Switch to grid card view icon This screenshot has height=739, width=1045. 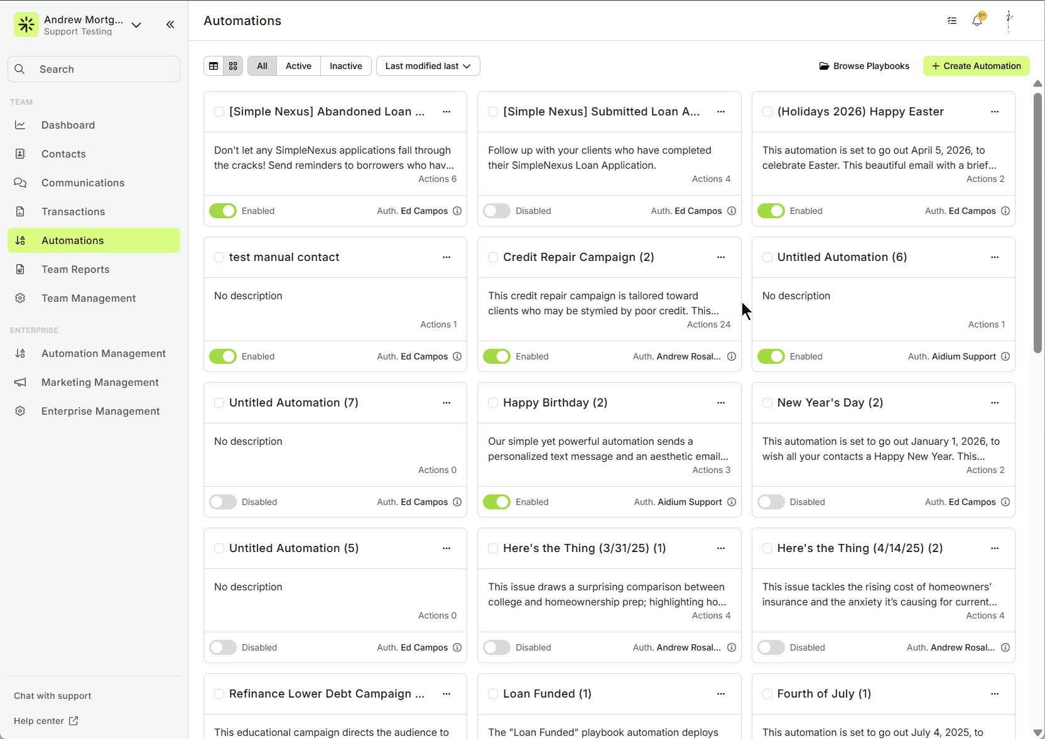[233, 66]
